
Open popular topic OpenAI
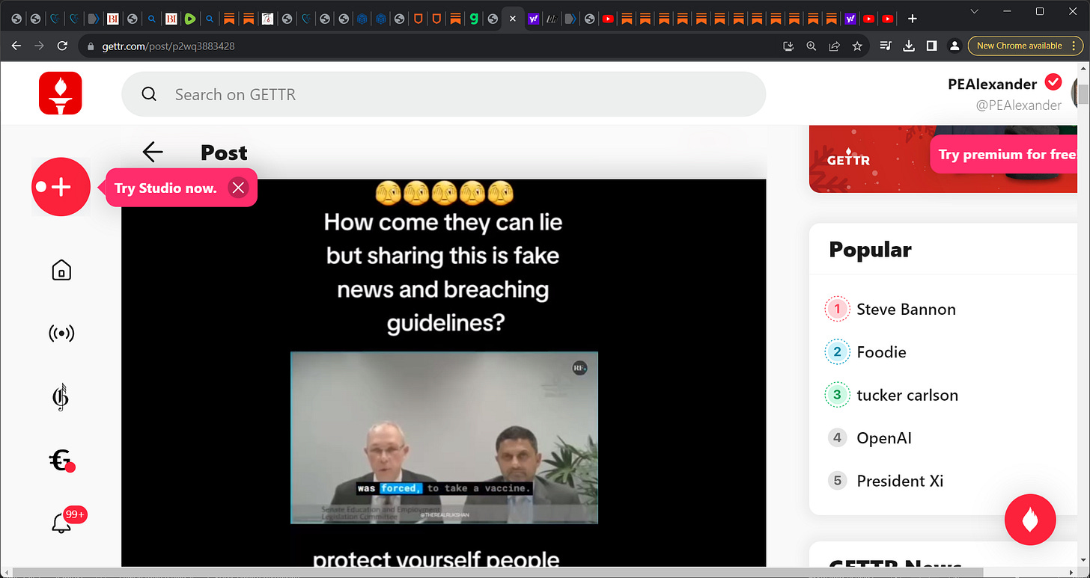[884, 438]
